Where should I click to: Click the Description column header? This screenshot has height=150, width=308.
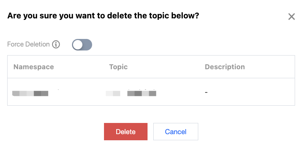pyautogui.click(x=225, y=67)
